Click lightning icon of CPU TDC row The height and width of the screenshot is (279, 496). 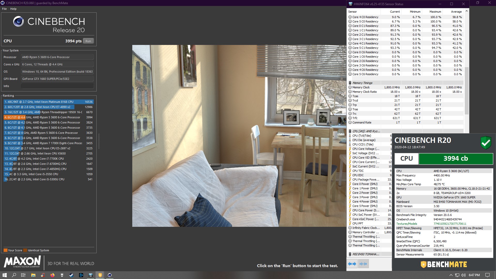[350, 171]
